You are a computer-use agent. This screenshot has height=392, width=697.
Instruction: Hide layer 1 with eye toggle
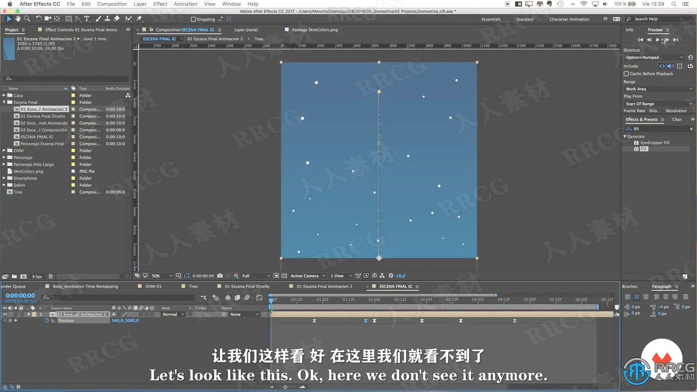click(5, 314)
